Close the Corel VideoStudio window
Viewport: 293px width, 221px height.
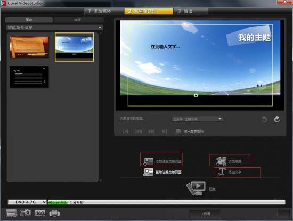click(284, 2)
